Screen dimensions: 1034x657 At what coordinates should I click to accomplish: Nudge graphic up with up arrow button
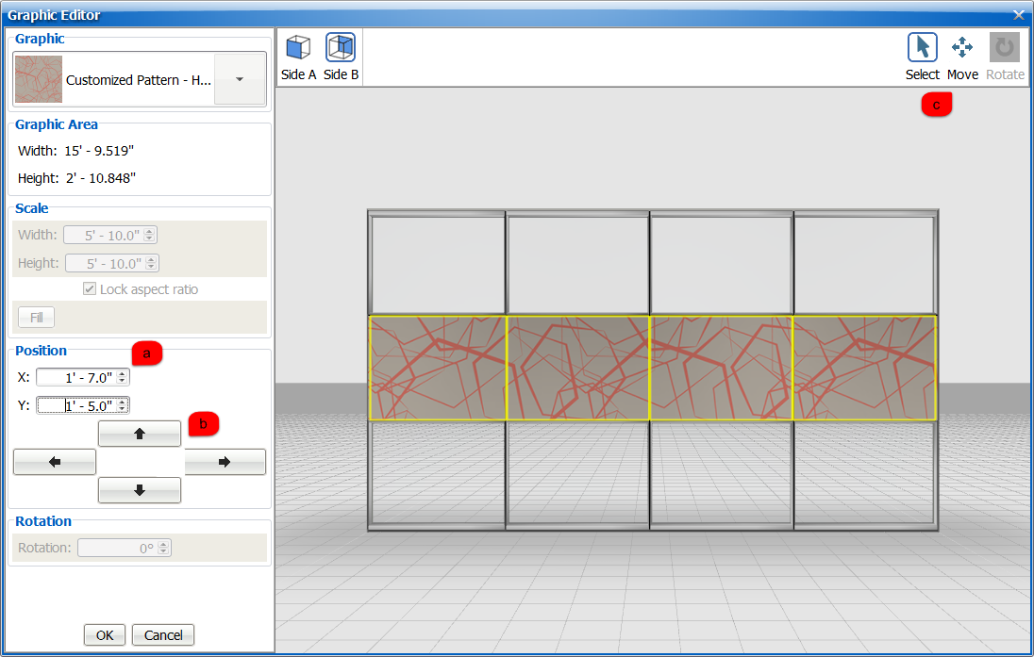coord(140,434)
